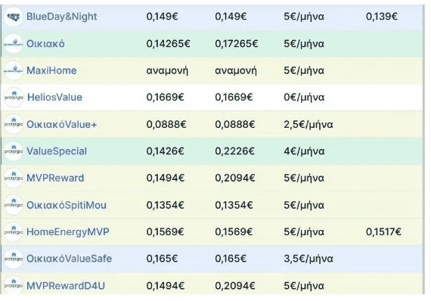Open the MaxiHome plan link
The height and width of the screenshot is (301, 431).
[x=51, y=70]
